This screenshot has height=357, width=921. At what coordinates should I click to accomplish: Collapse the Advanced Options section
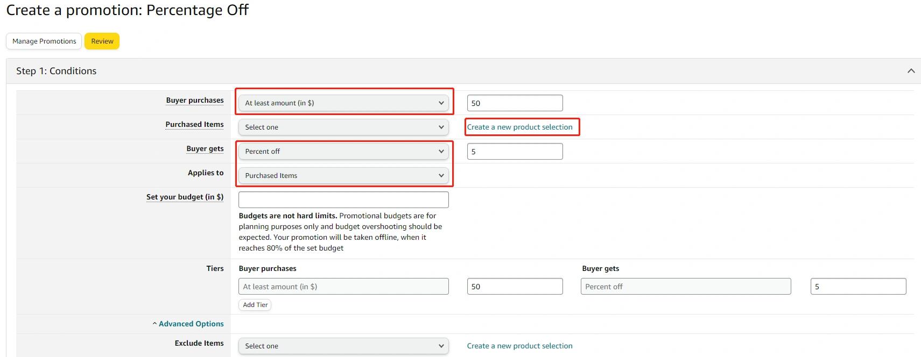click(188, 324)
